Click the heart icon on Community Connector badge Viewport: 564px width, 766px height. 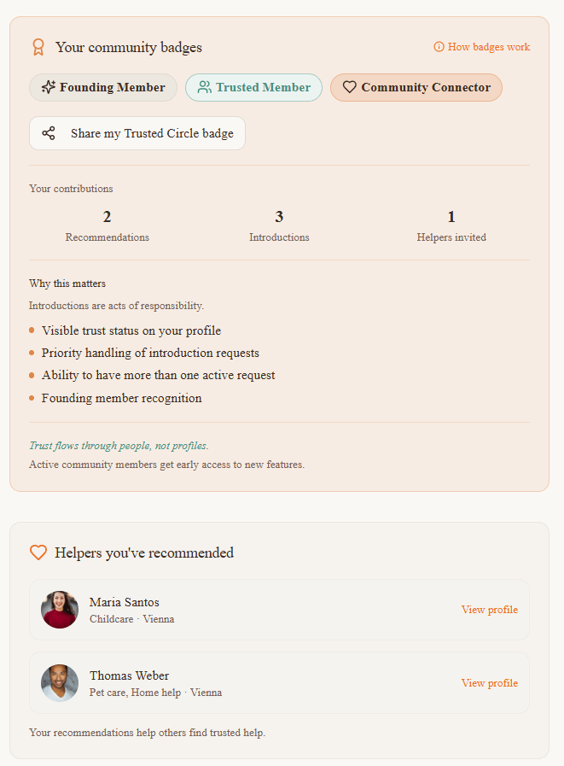[349, 87]
